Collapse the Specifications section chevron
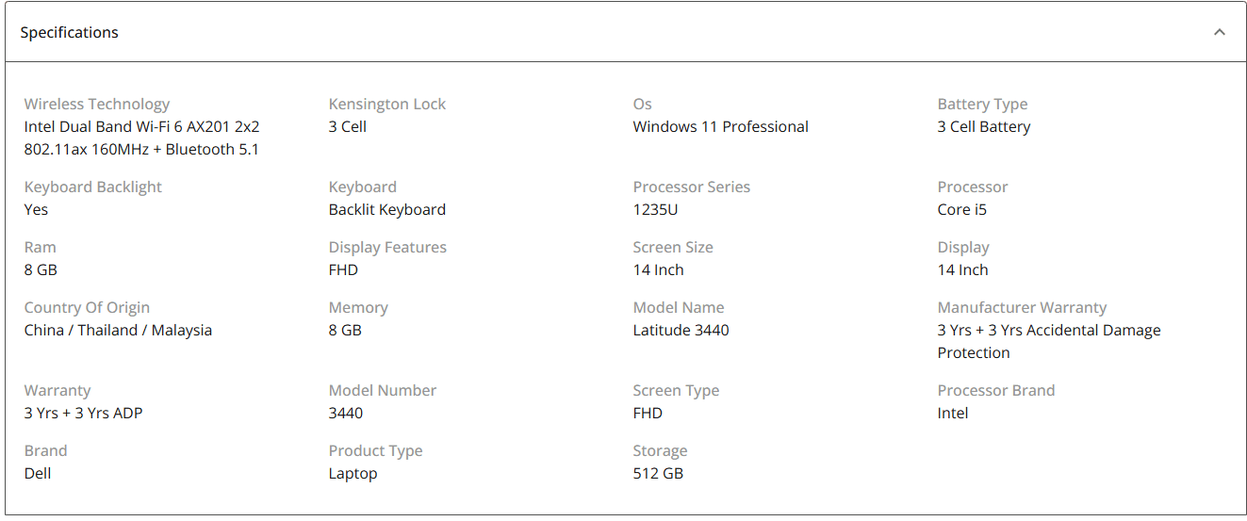Viewport: 1247px width, 521px height. coord(1220,32)
